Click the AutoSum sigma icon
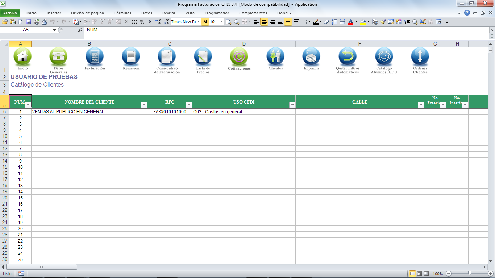495x278 pixels. pyautogui.click(x=126, y=22)
